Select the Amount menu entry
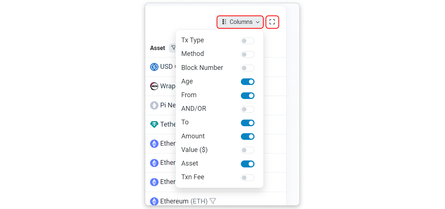 pyautogui.click(x=193, y=136)
